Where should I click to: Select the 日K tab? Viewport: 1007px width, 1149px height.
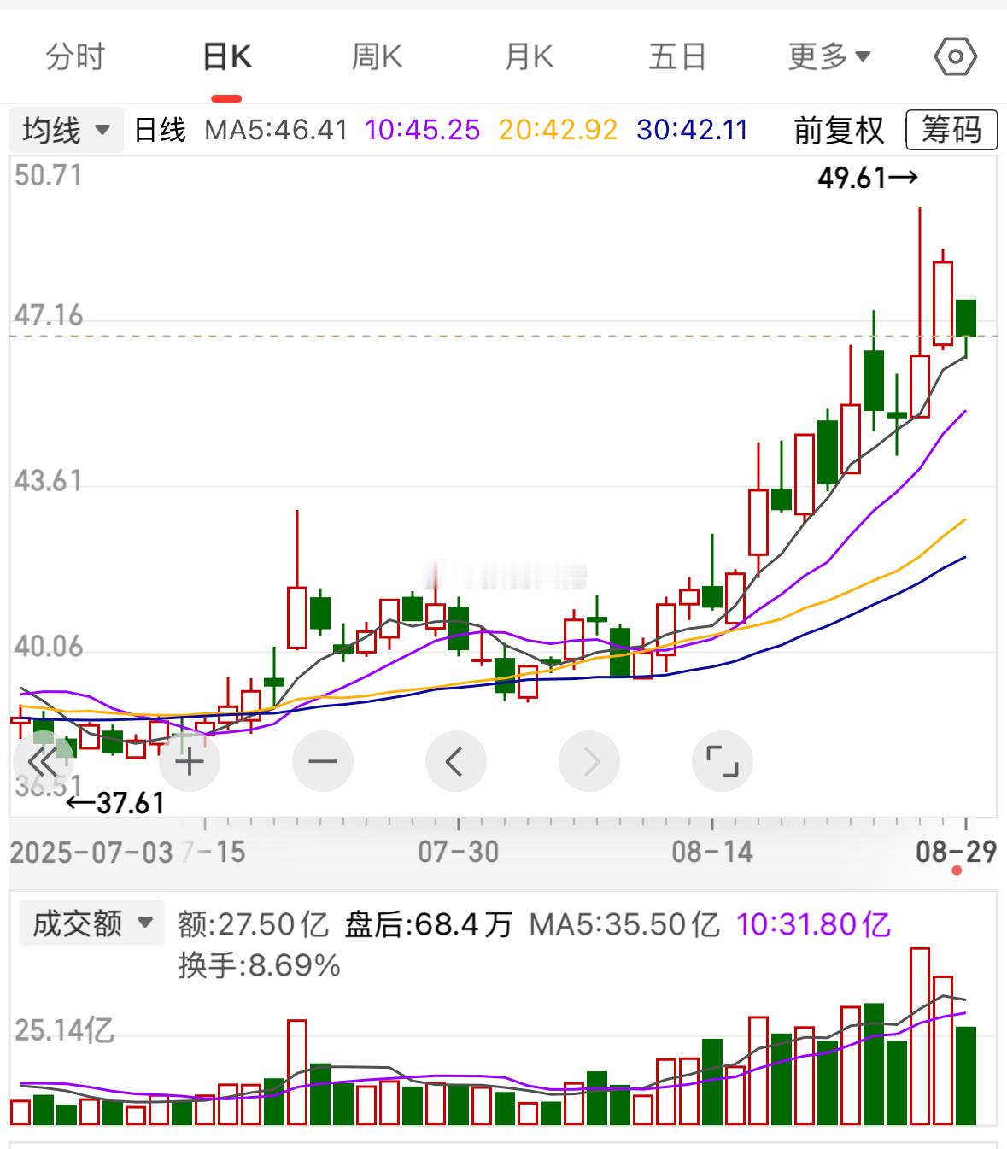click(227, 57)
